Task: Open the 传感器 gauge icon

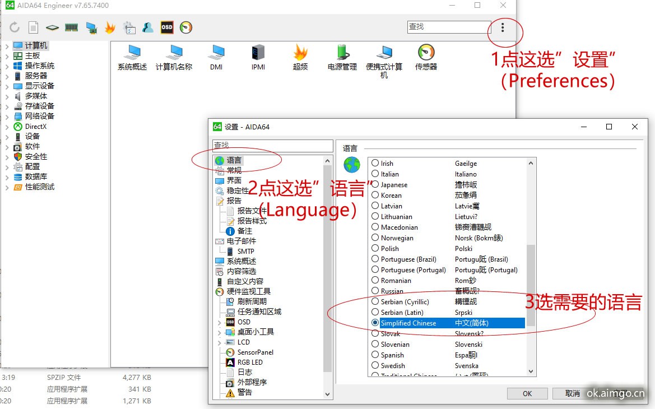Action: coord(426,58)
